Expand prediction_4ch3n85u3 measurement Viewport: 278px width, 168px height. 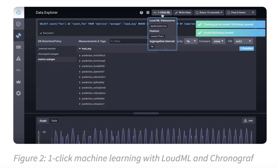(92, 56)
